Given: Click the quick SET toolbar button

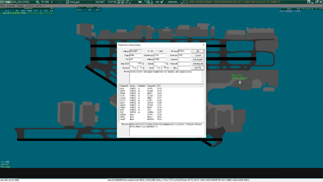Looking at the screenshot, I should [x=123, y=2].
